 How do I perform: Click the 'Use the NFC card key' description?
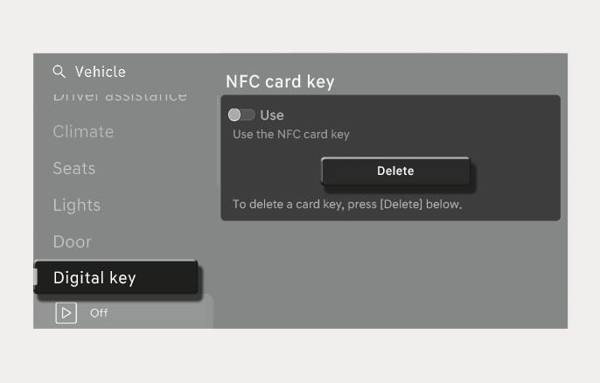coord(291,135)
